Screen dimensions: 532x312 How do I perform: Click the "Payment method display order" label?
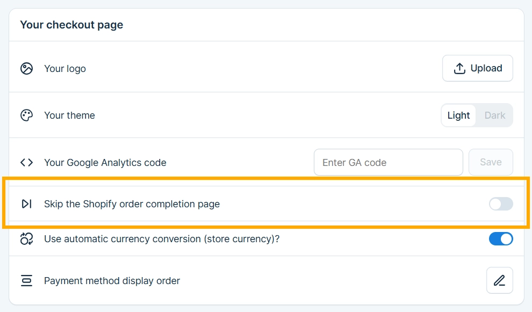click(x=112, y=281)
